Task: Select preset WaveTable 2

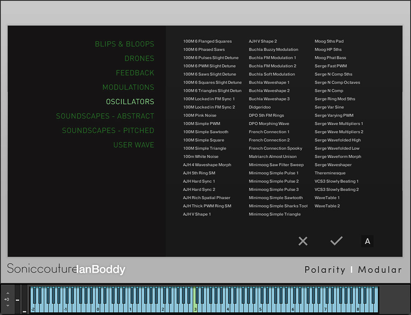Action: click(327, 206)
